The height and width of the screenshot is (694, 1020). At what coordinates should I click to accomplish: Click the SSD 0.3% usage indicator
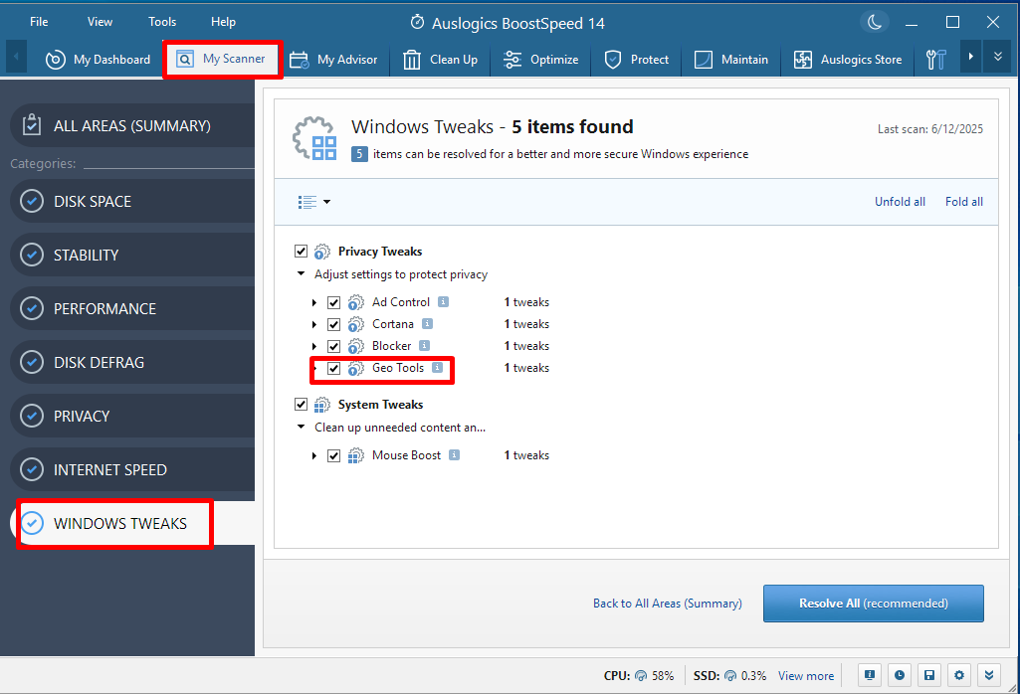[x=729, y=676]
